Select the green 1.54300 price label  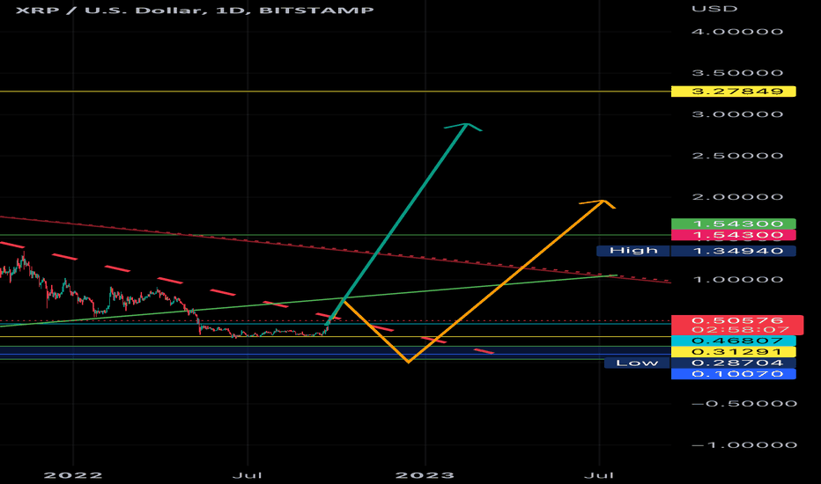click(x=733, y=224)
